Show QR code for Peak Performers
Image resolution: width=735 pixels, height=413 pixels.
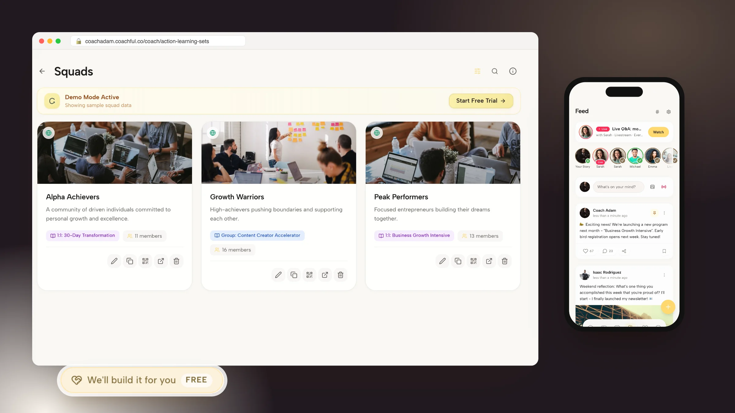(473, 261)
